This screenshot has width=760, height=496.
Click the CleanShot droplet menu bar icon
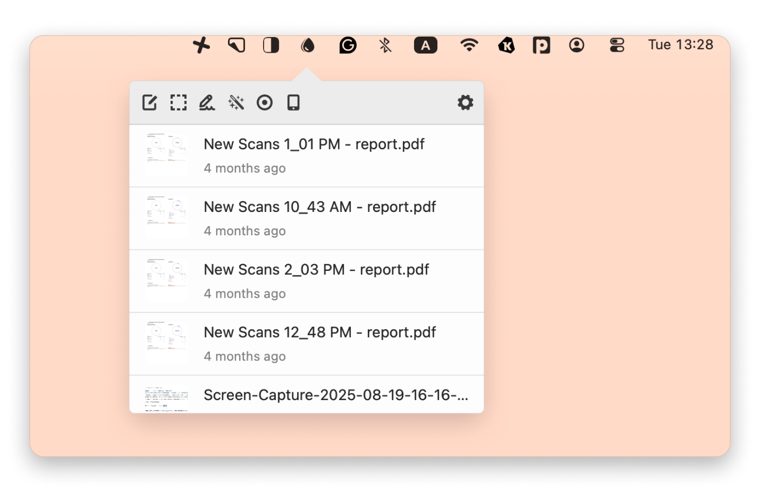(307, 46)
